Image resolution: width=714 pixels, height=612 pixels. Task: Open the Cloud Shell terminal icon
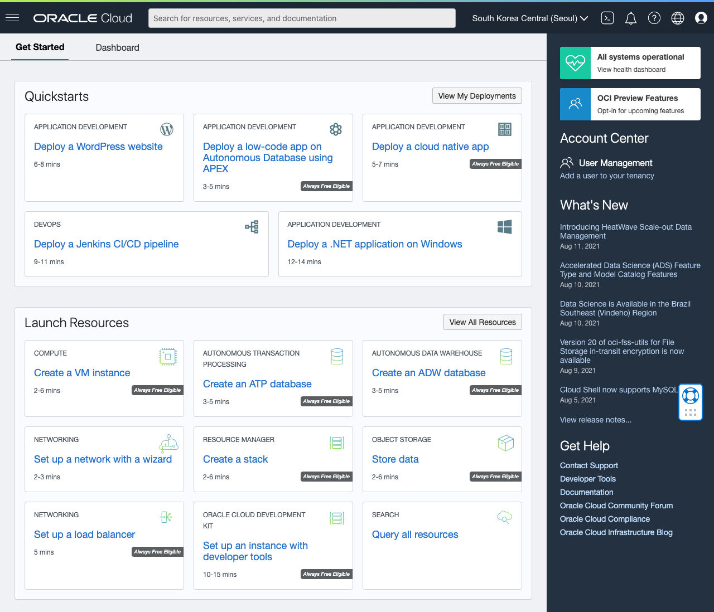(607, 18)
